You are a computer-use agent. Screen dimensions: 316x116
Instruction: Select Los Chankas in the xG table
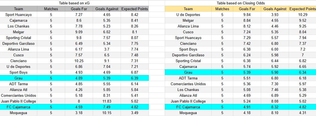point(18,26)
